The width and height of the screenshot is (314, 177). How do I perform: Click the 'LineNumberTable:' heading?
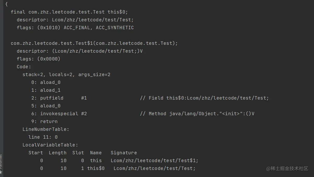46,129
